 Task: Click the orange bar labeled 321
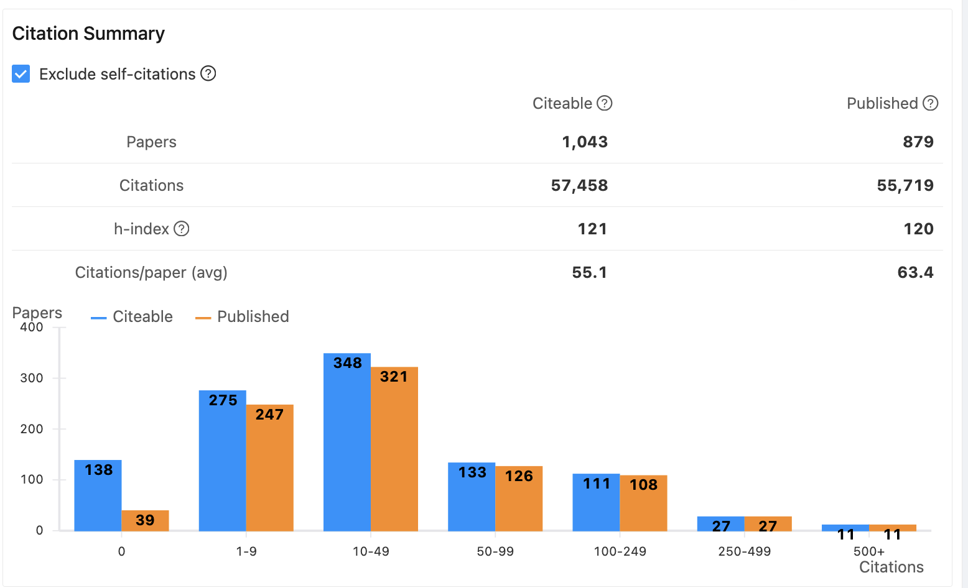pos(394,449)
